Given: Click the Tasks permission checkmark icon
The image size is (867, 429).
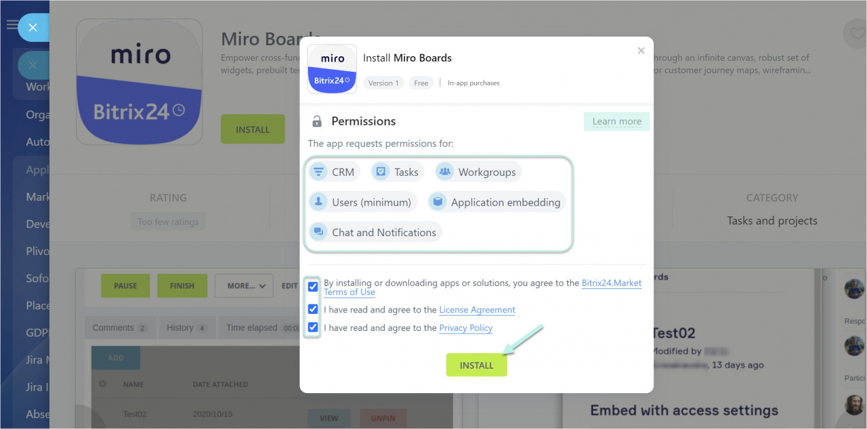Looking at the screenshot, I should (x=381, y=172).
